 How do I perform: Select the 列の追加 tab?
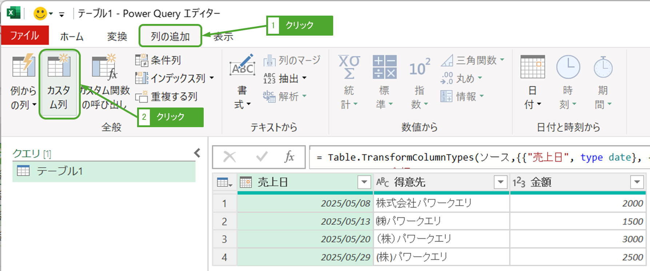170,36
